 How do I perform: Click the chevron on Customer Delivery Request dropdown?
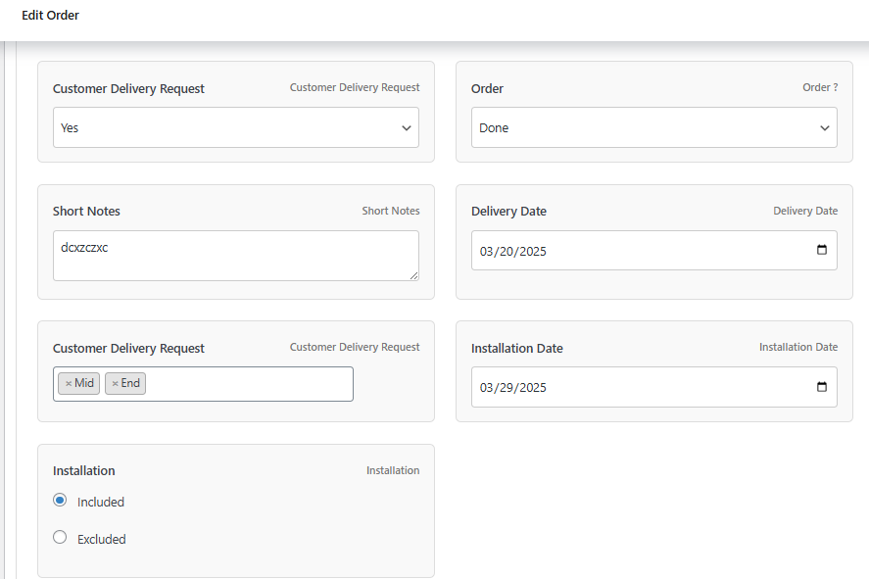[406, 127]
